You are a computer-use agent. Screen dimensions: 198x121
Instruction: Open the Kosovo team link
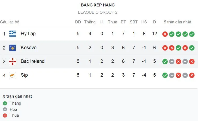click(x=29, y=48)
